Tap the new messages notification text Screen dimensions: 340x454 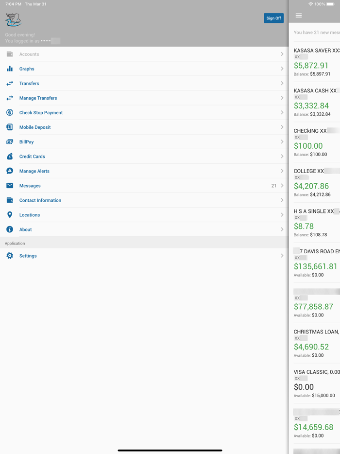click(317, 33)
